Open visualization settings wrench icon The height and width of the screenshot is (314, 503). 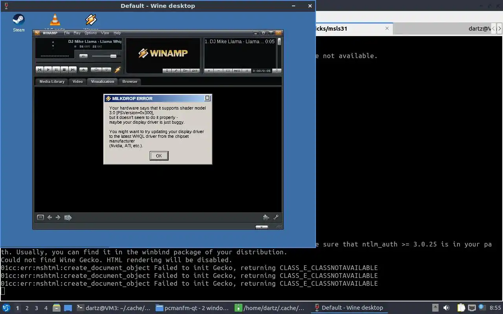(x=276, y=217)
